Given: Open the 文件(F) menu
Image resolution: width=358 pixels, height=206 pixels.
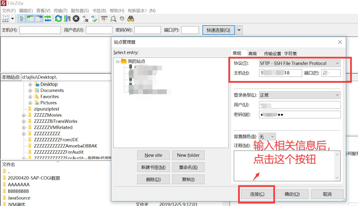Looking at the screenshot, I should pos(9,11).
